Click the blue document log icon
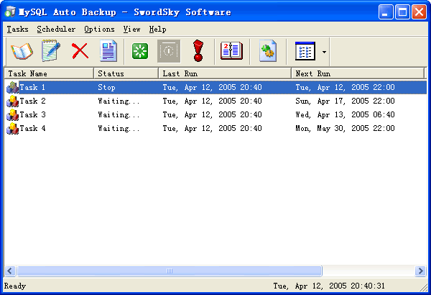This screenshot has width=431, height=295. [x=108, y=50]
